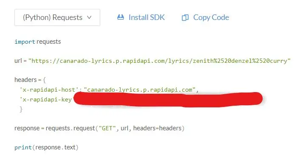Click the canarado-lyrics URL string
The width and height of the screenshot is (308, 160).
(159, 61)
